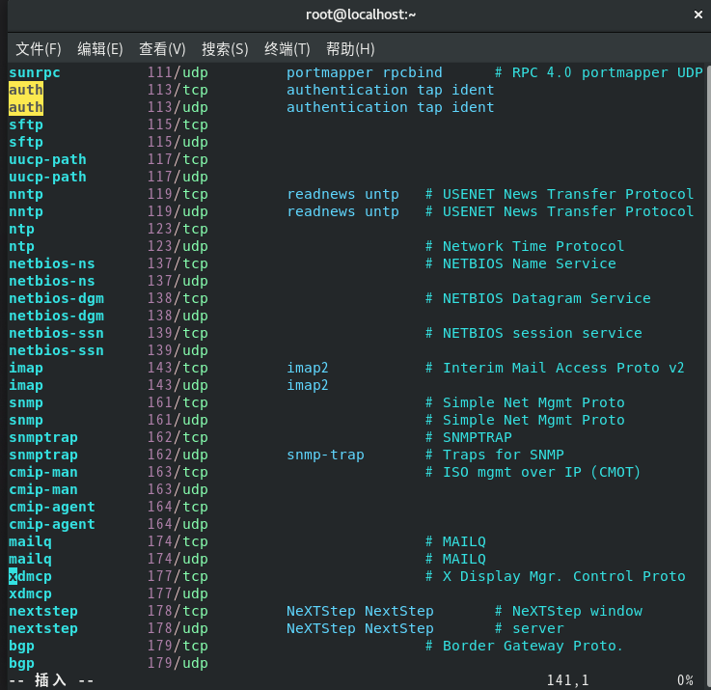The height and width of the screenshot is (690, 711).
Task: Click '# Interim Mail Access Proto v2' comment
Action: tap(555, 368)
